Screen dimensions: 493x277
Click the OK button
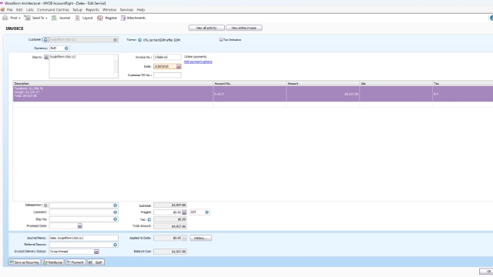point(486,272)
